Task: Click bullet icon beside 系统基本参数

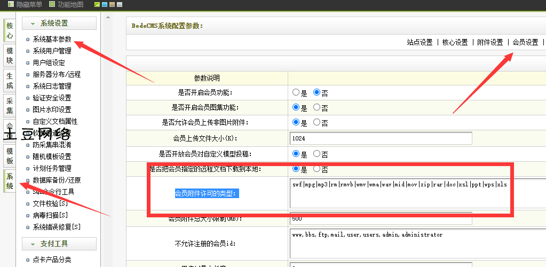Action: pos(28,40)
